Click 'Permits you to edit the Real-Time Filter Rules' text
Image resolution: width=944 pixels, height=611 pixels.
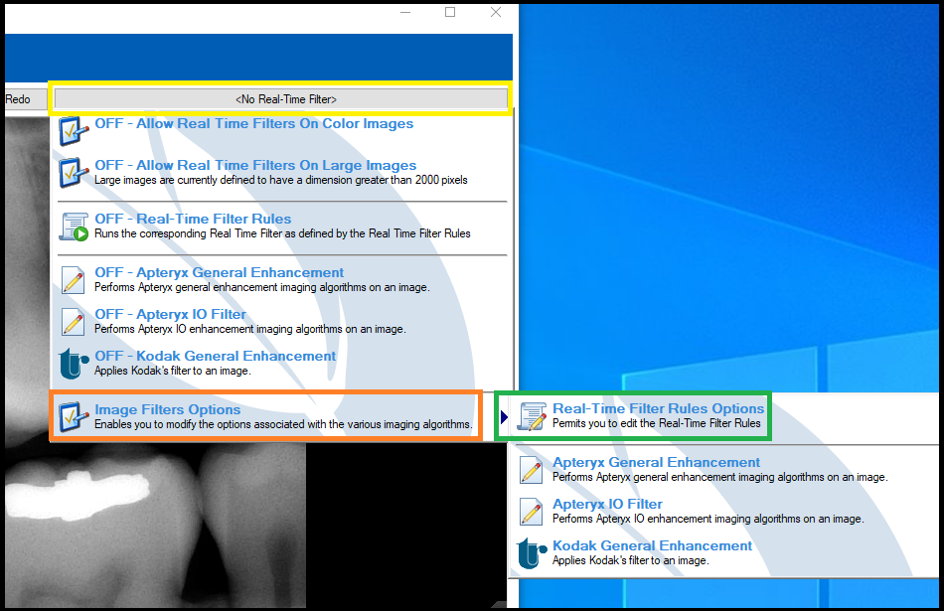(656, 423)
